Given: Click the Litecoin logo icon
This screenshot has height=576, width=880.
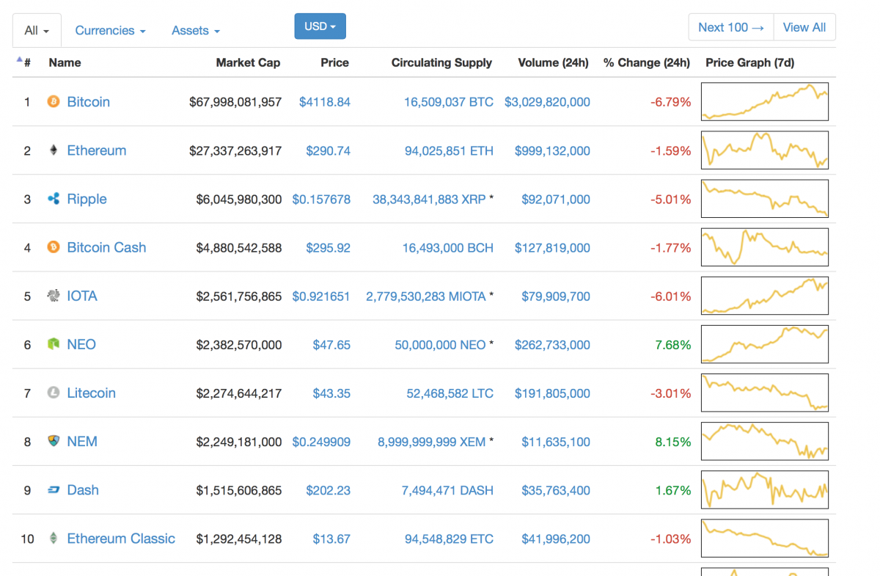Looking at the screenshot, I should (53, 393).
